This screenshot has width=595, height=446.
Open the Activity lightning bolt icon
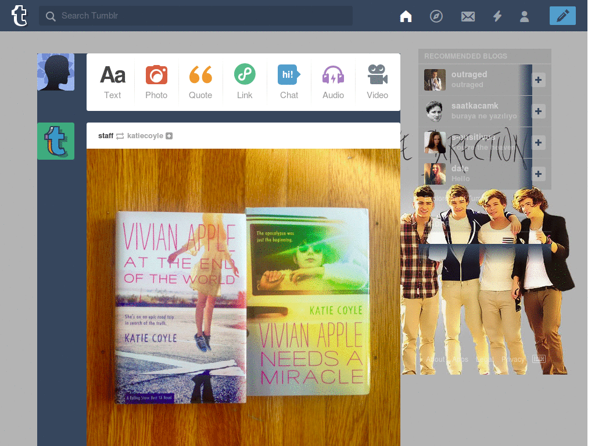coord(497,16)
